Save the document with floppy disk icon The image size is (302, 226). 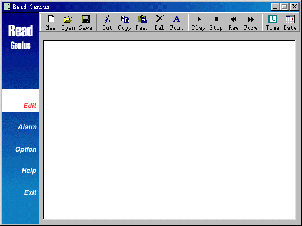[86, 23]
